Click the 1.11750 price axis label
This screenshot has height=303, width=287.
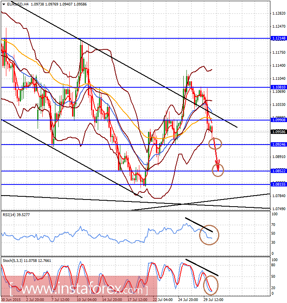[279, 53]
